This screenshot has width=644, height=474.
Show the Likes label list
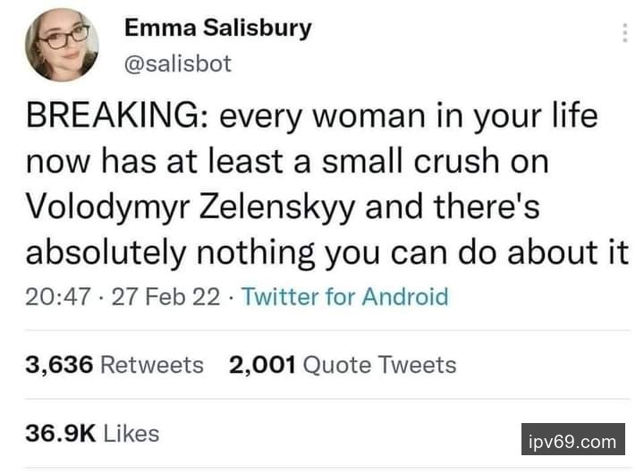(131, 434)
